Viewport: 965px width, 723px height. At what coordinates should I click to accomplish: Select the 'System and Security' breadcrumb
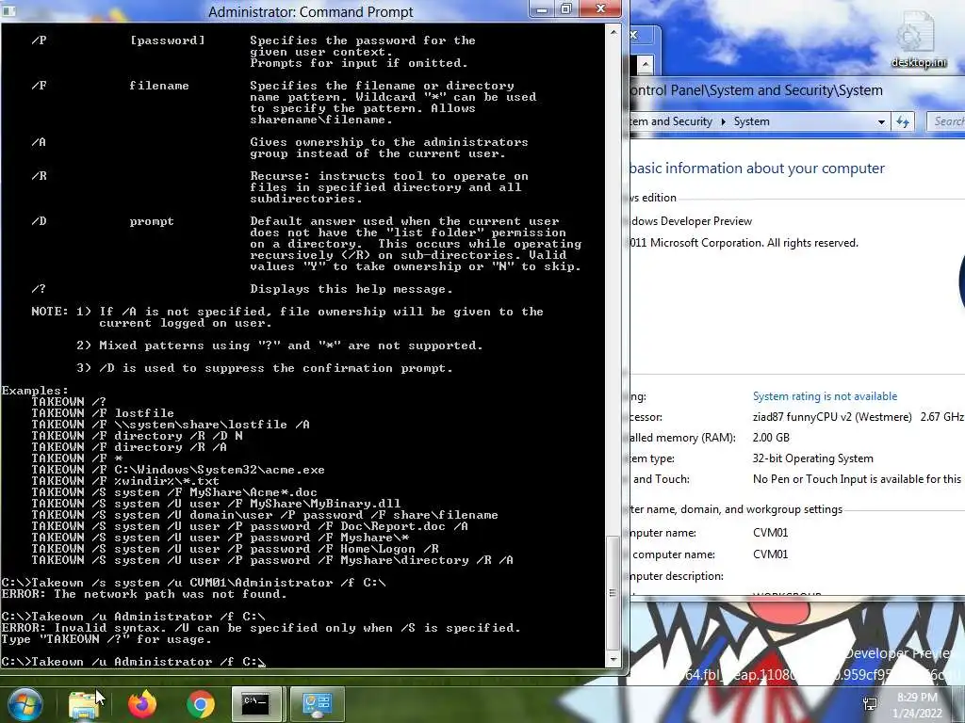tap(671, 121)
